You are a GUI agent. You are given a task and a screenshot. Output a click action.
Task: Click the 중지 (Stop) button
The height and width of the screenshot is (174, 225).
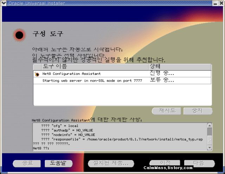click(x=198, y=111)
